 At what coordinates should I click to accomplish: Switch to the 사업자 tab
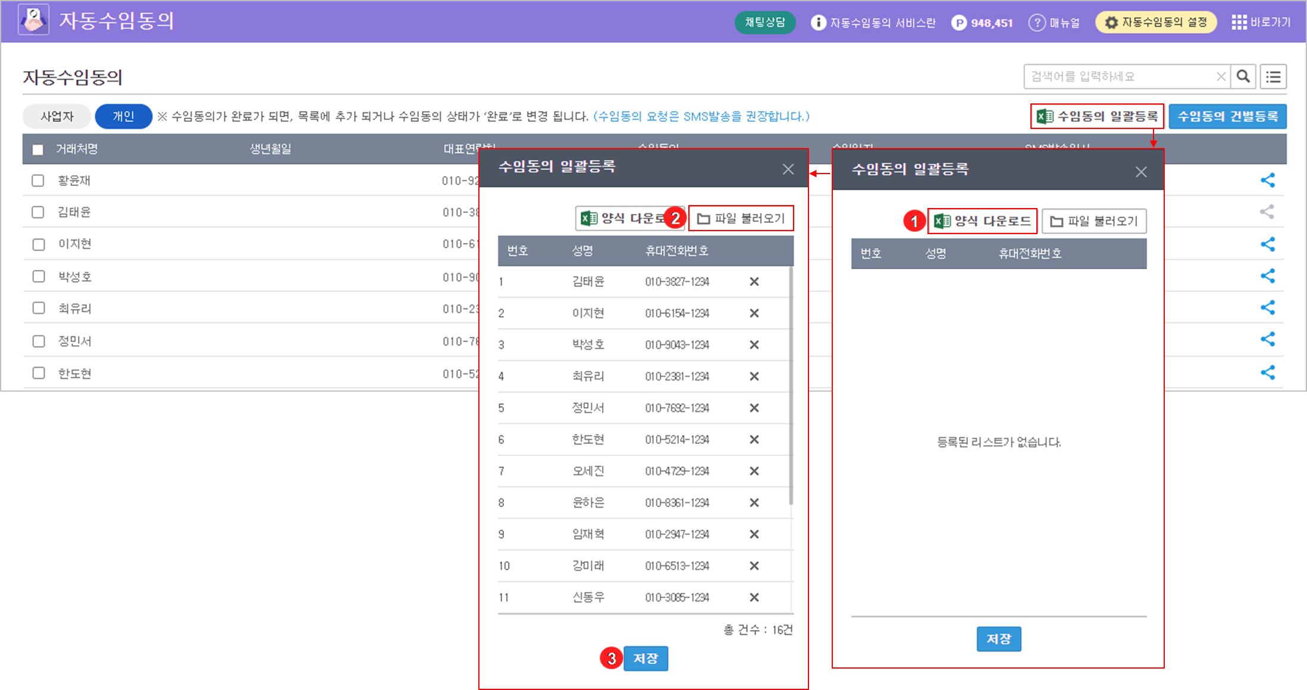coord(57,116)
